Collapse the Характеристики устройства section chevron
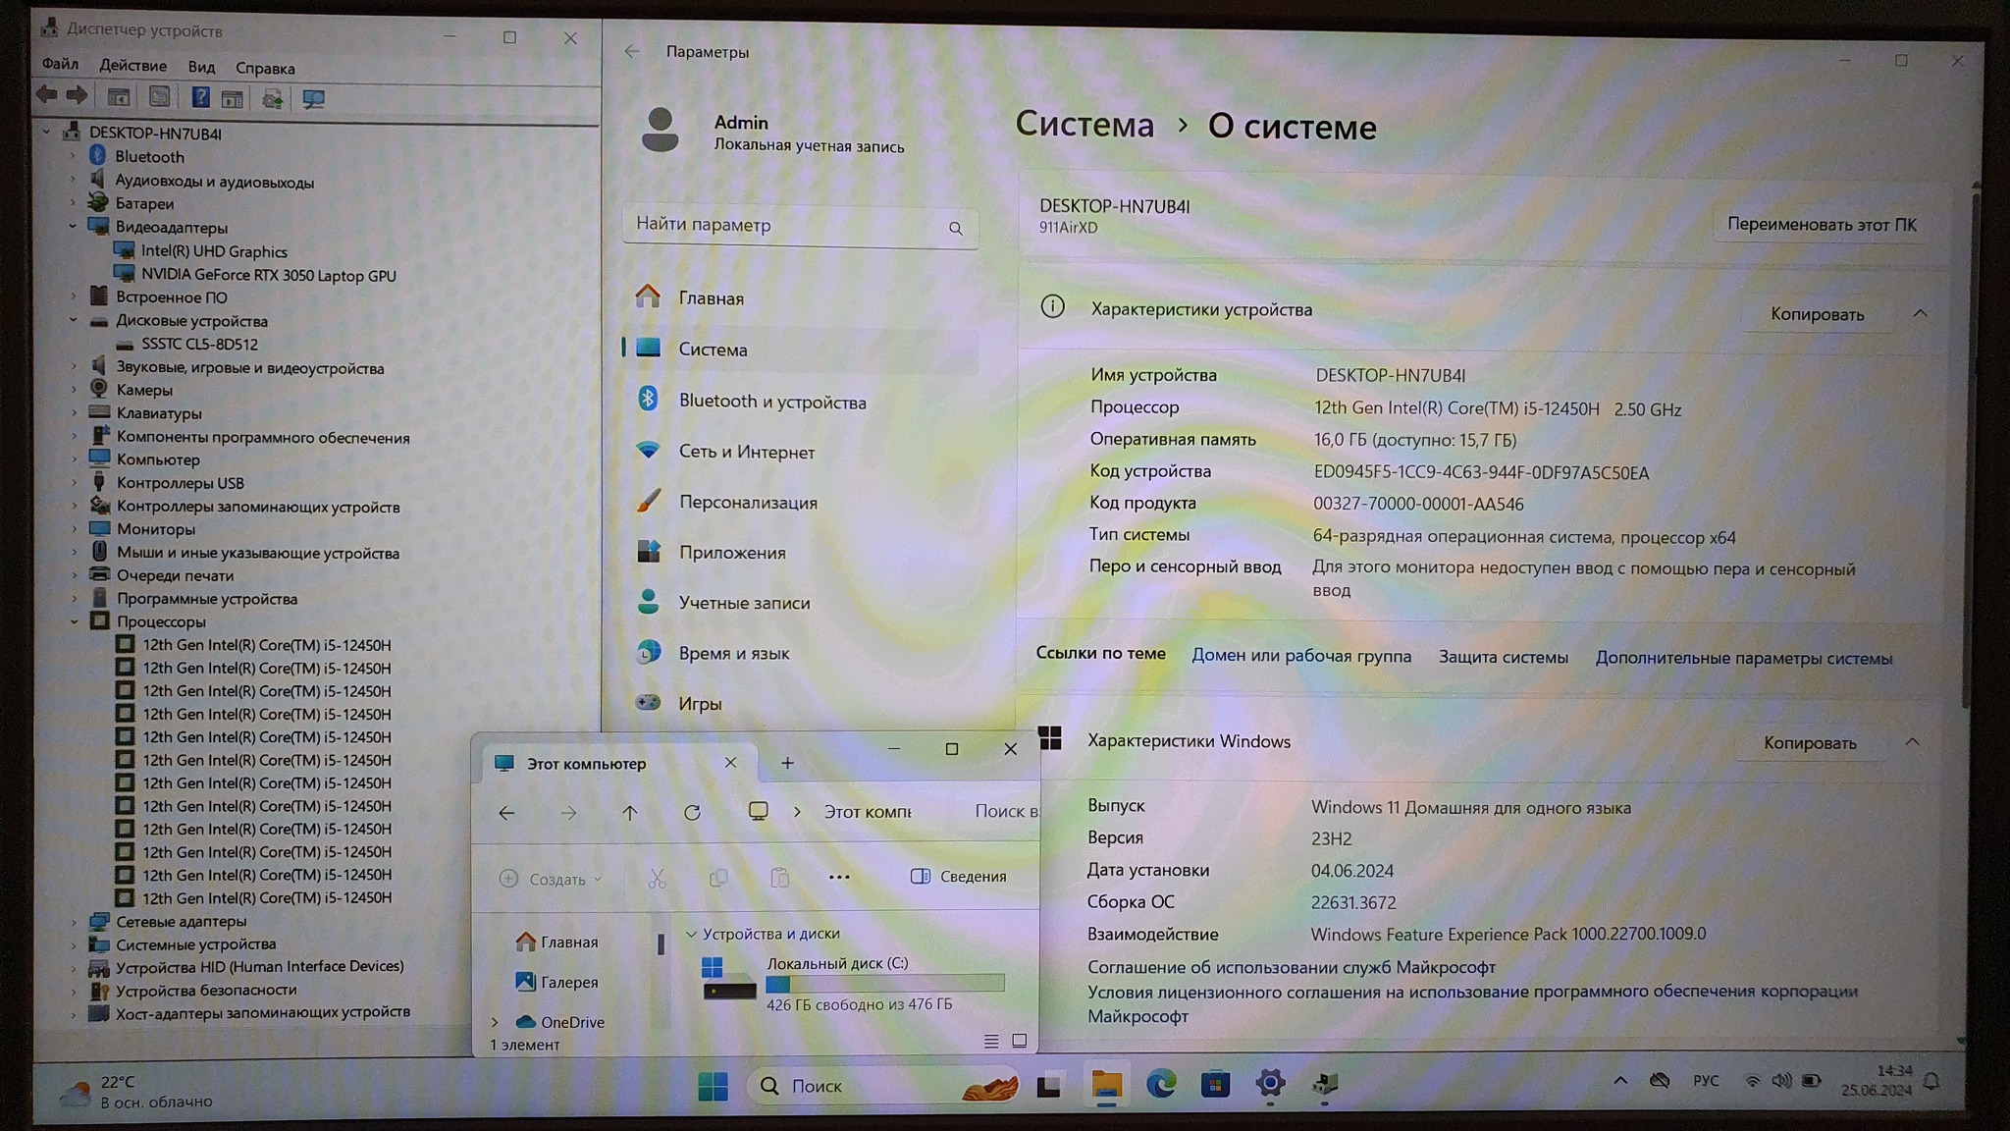 click(1920, 313)
